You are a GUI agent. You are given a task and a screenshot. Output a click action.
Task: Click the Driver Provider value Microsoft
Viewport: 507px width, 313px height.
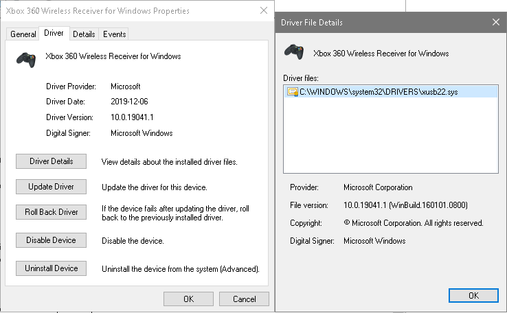click(x=126, y=86)
